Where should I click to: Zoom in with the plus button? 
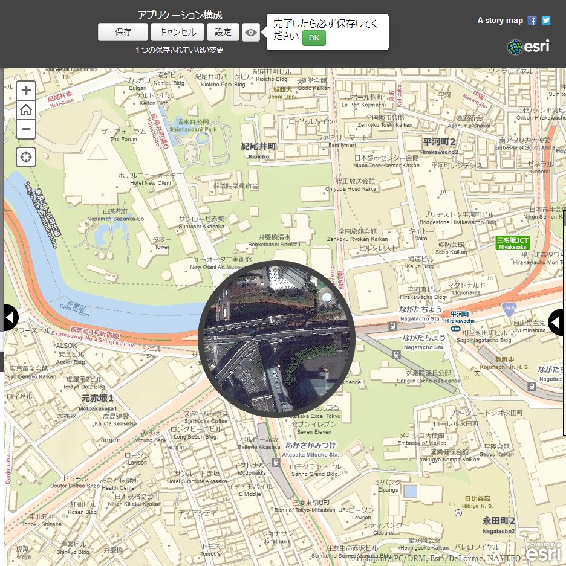click(26, 91)
